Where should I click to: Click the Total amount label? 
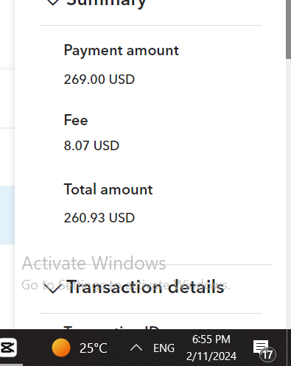click(x=108, y=189)
